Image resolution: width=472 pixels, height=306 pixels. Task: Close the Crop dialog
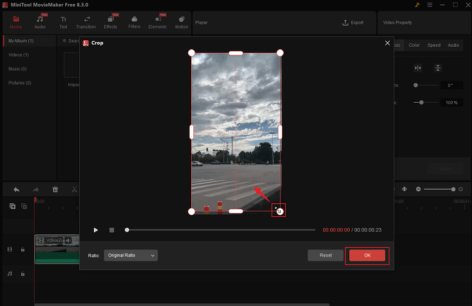(x=387, y=43)
